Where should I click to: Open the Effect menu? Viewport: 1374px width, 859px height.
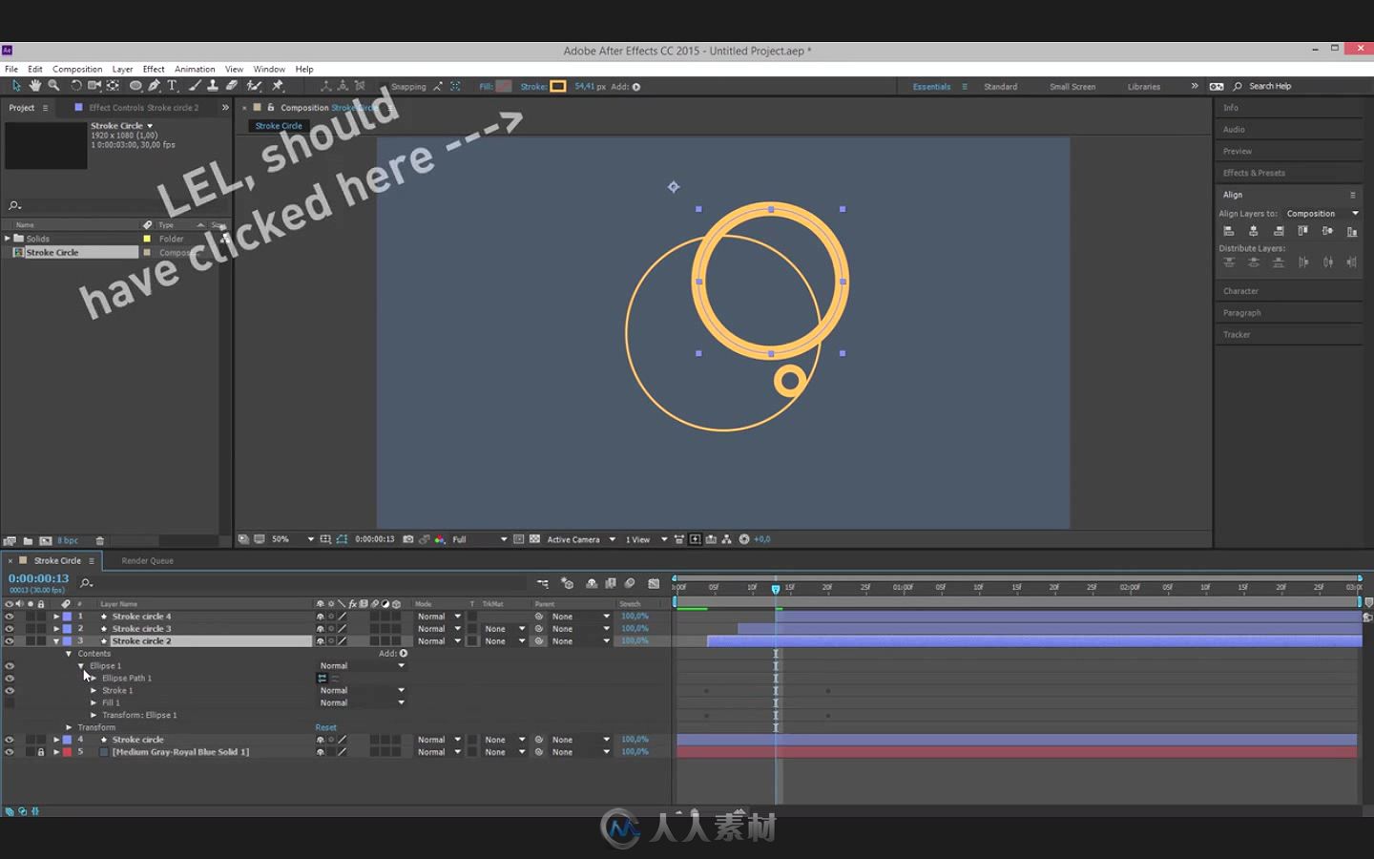(154, 69)
